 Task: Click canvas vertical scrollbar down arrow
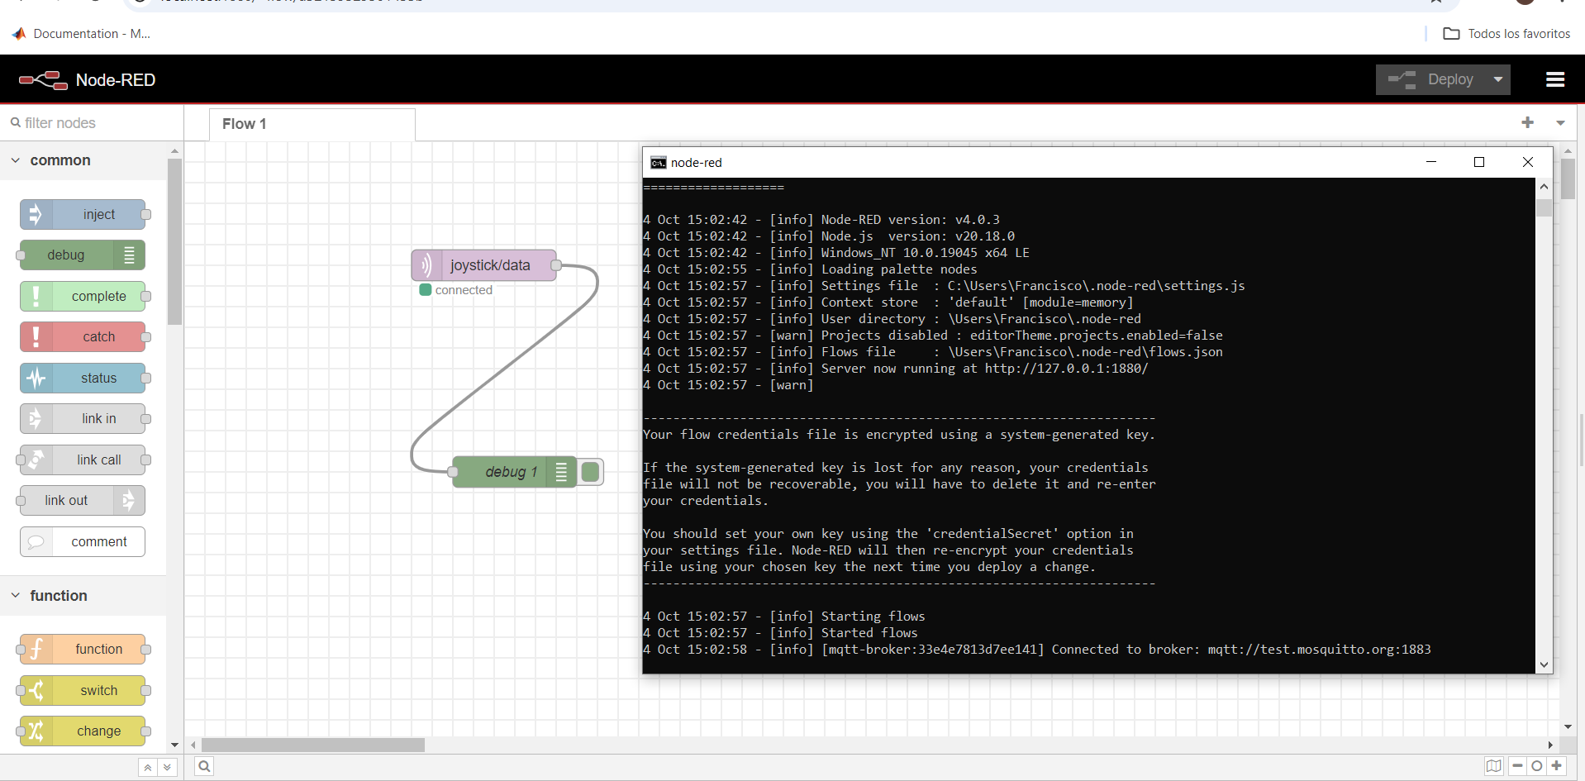click(1568, 727)
